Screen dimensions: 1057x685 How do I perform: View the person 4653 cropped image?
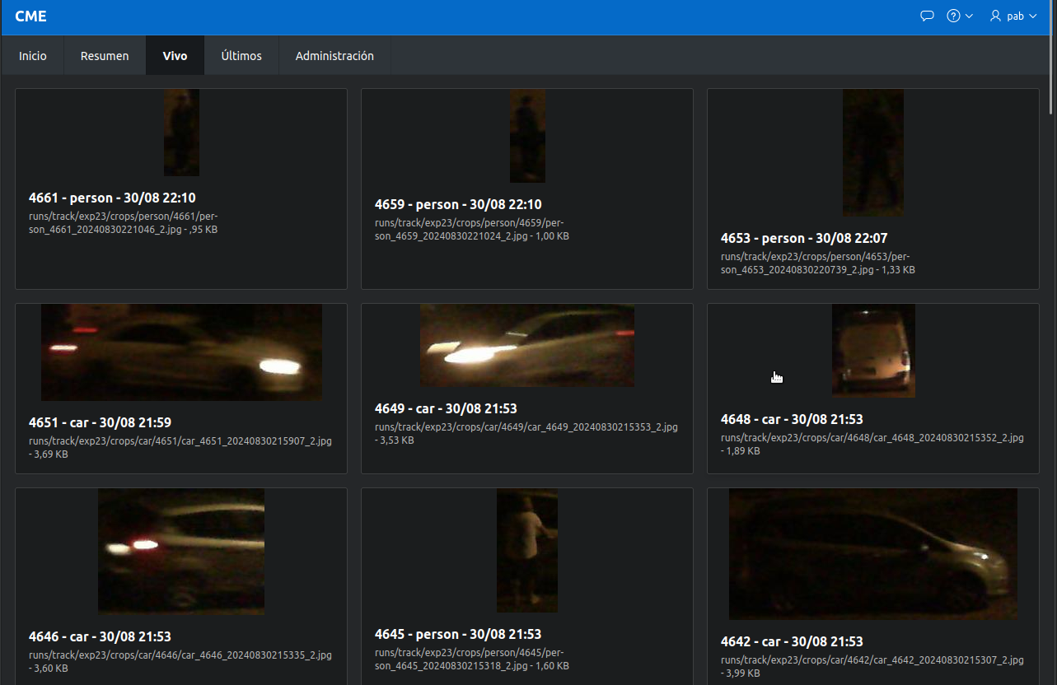873,153
